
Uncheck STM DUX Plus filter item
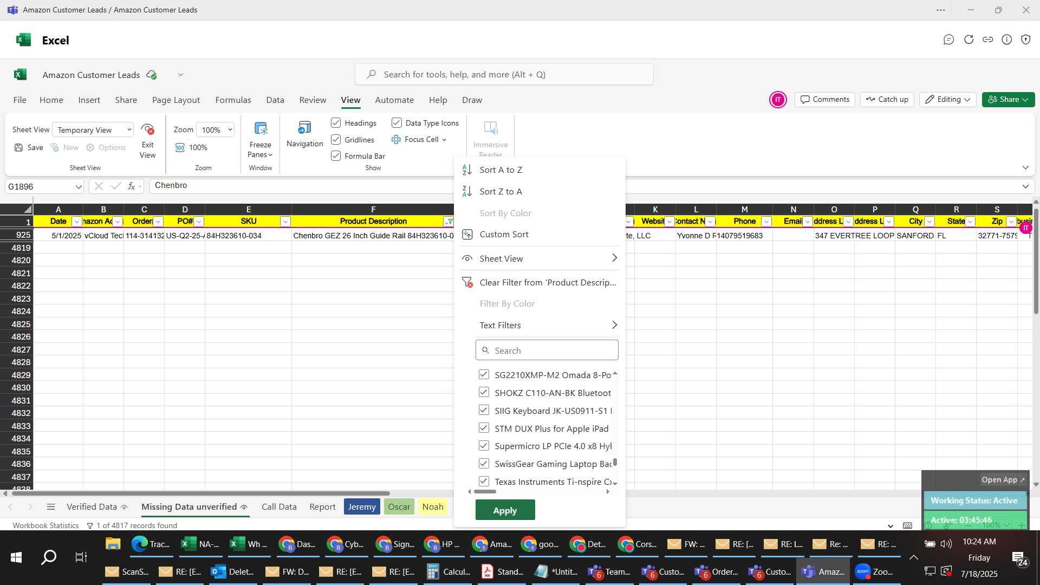tap(484, 428)
